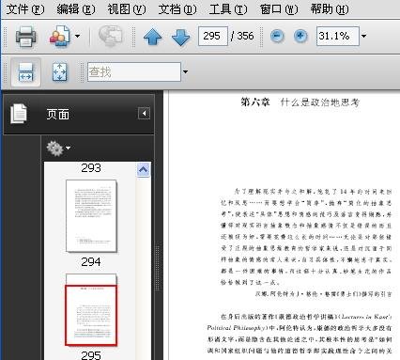
Task: Toggle fit whole page view icon
Action: [x=59, y=71]
